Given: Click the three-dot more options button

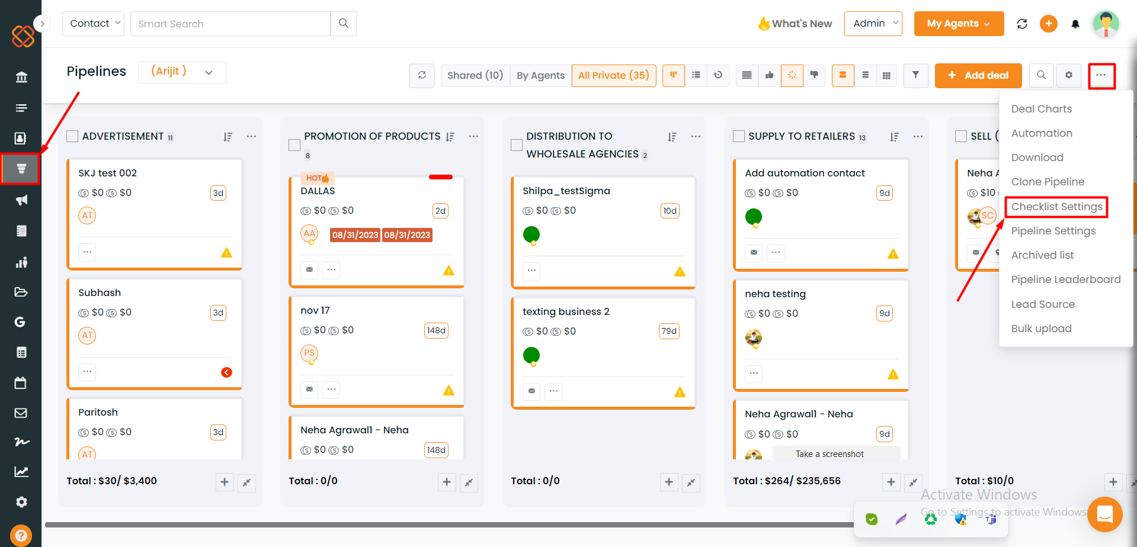Looking at the screenshot, I should [x=1101, y=76].
